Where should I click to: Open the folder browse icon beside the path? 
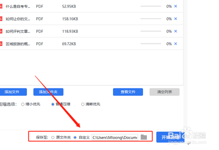(x=144, y=137)
